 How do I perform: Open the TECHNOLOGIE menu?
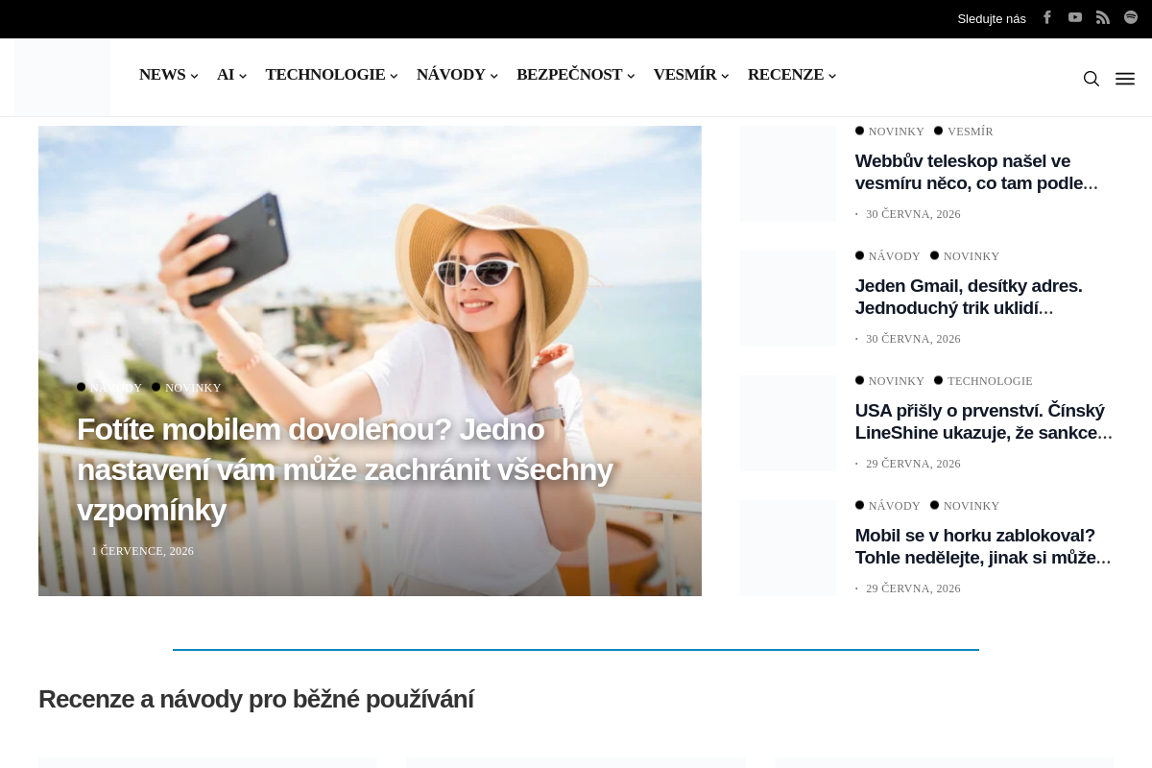[325, 75]
